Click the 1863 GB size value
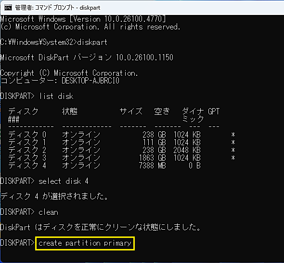The image size is (284, 263). (x=152, y=158)
